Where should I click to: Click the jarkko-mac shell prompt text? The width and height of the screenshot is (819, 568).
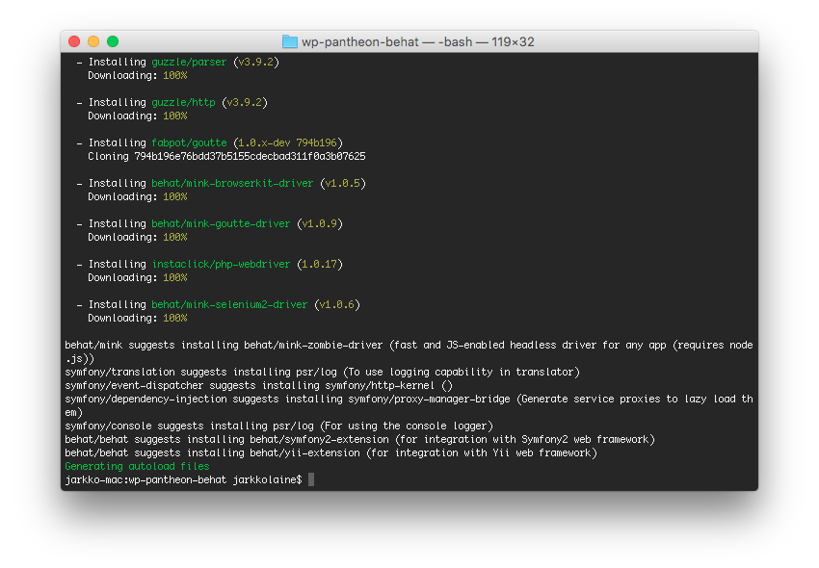(x=183, y=479)
